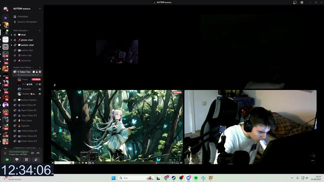Open Chrome from the taskbar
324x182 pixels.
(166, 178)
